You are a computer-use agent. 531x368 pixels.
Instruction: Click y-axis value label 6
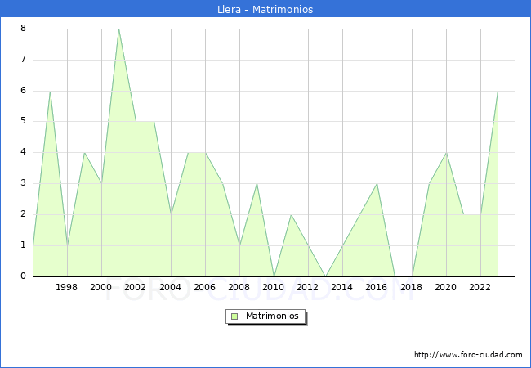[x=23, y=90]
